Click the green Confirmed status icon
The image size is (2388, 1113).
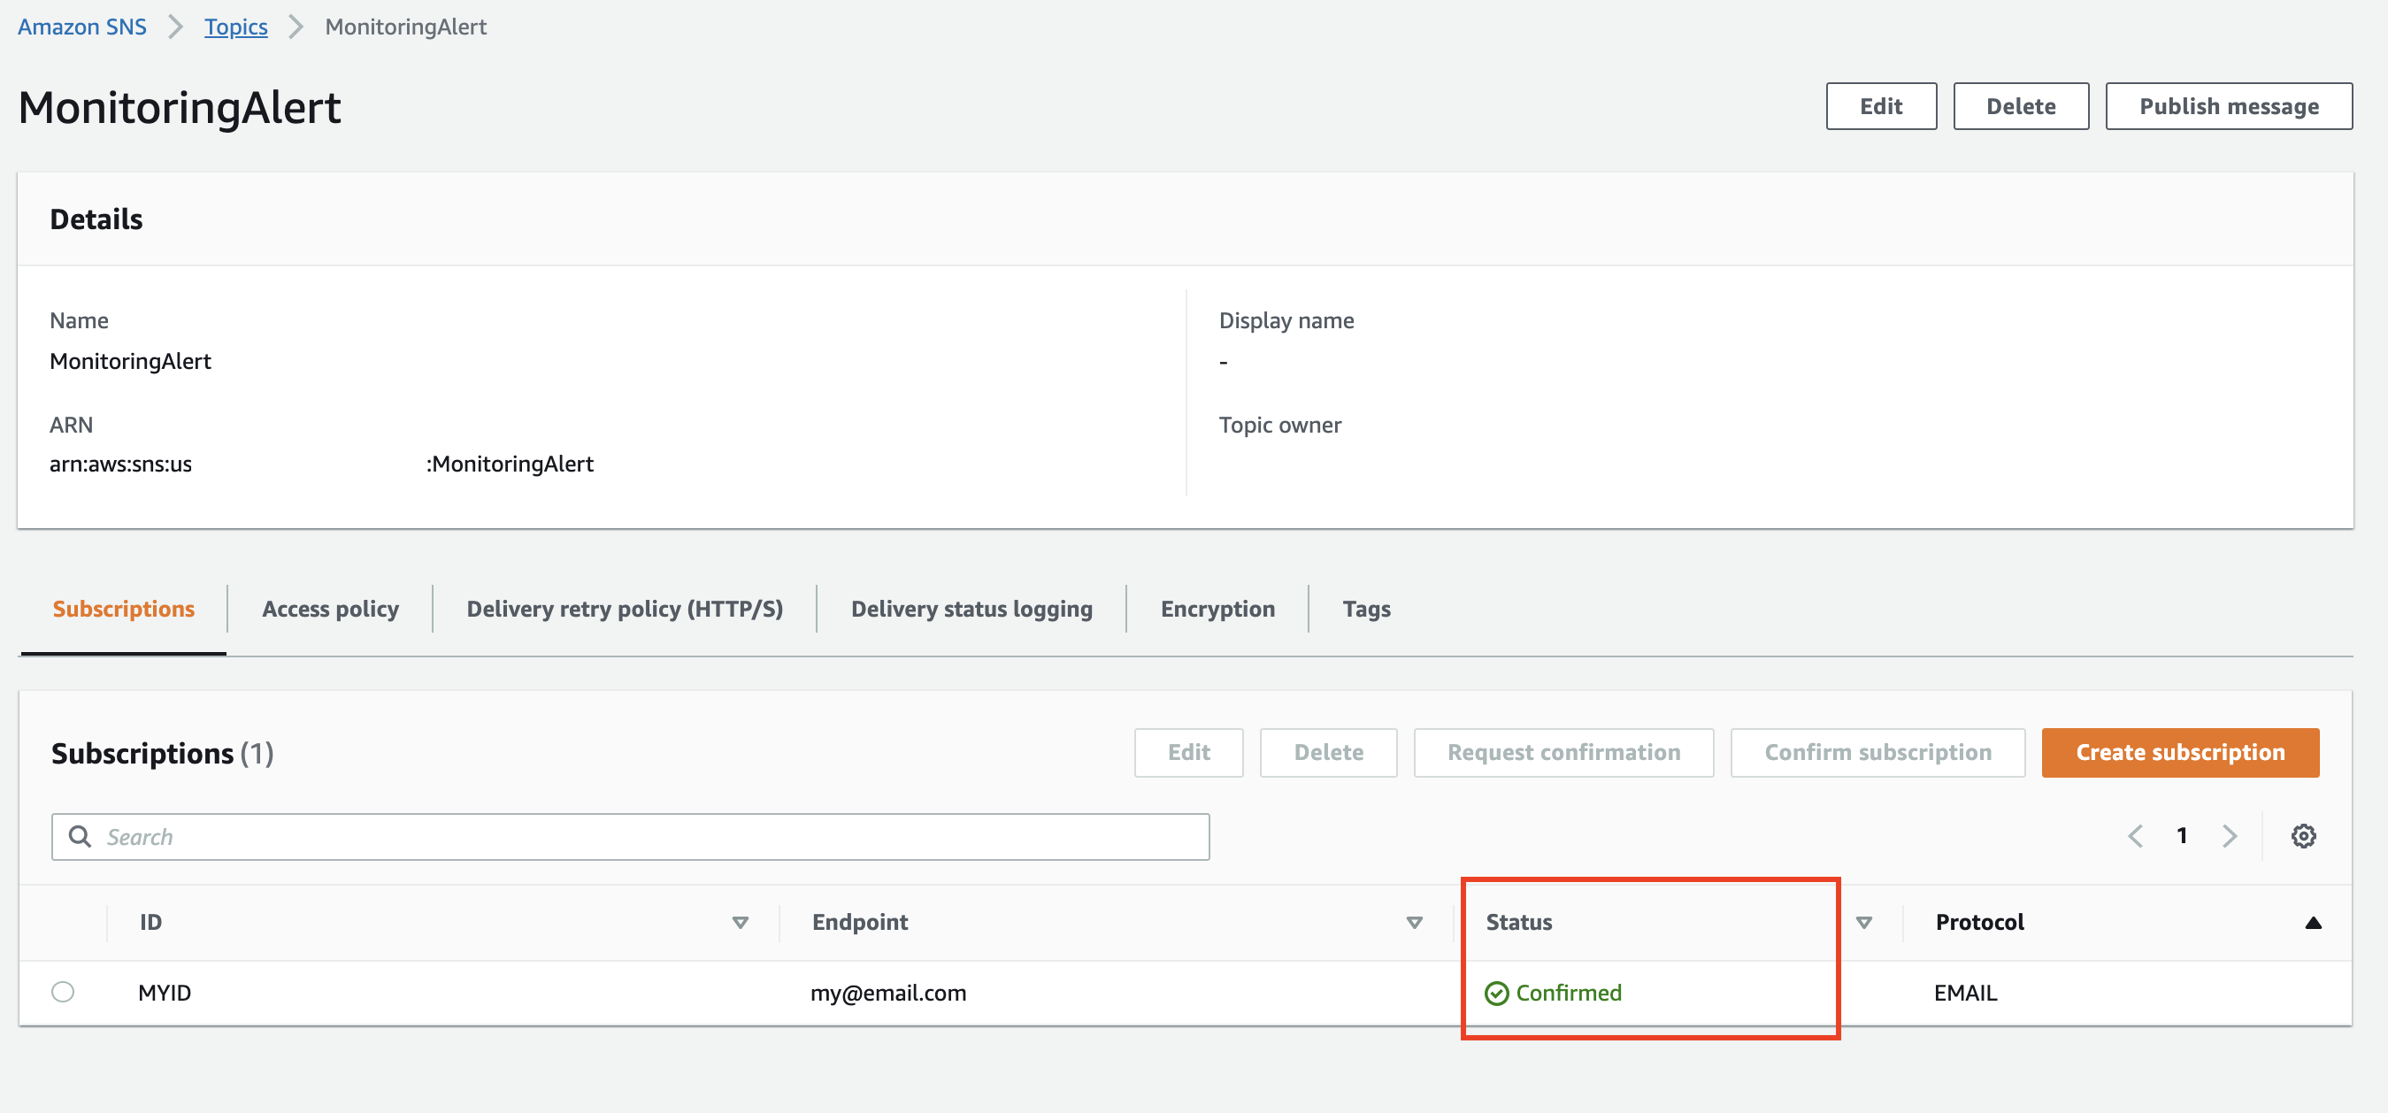1496,993
